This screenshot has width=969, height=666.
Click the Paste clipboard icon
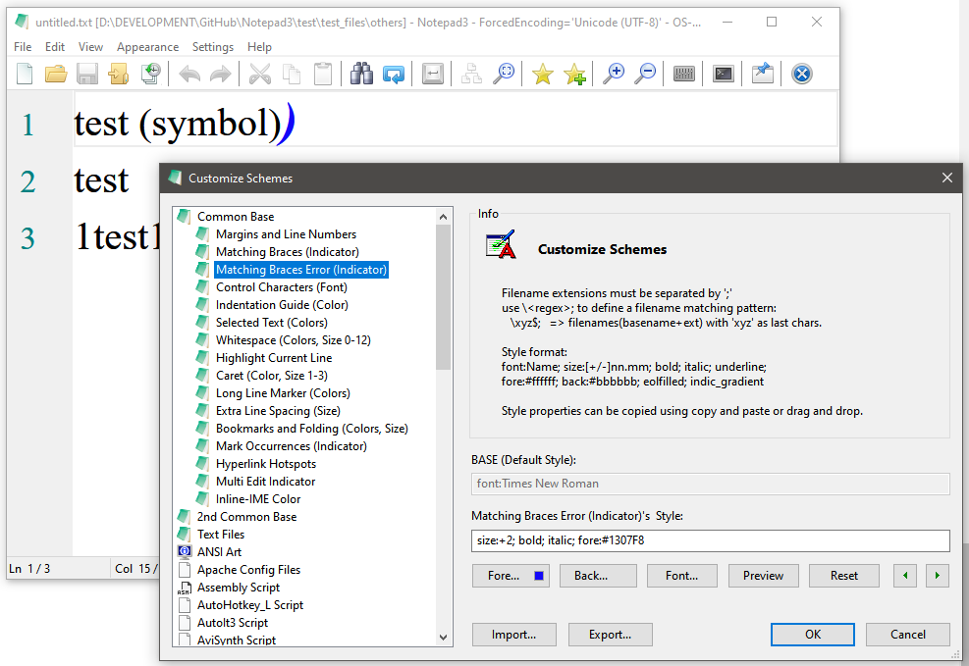(x=323, y=75)
